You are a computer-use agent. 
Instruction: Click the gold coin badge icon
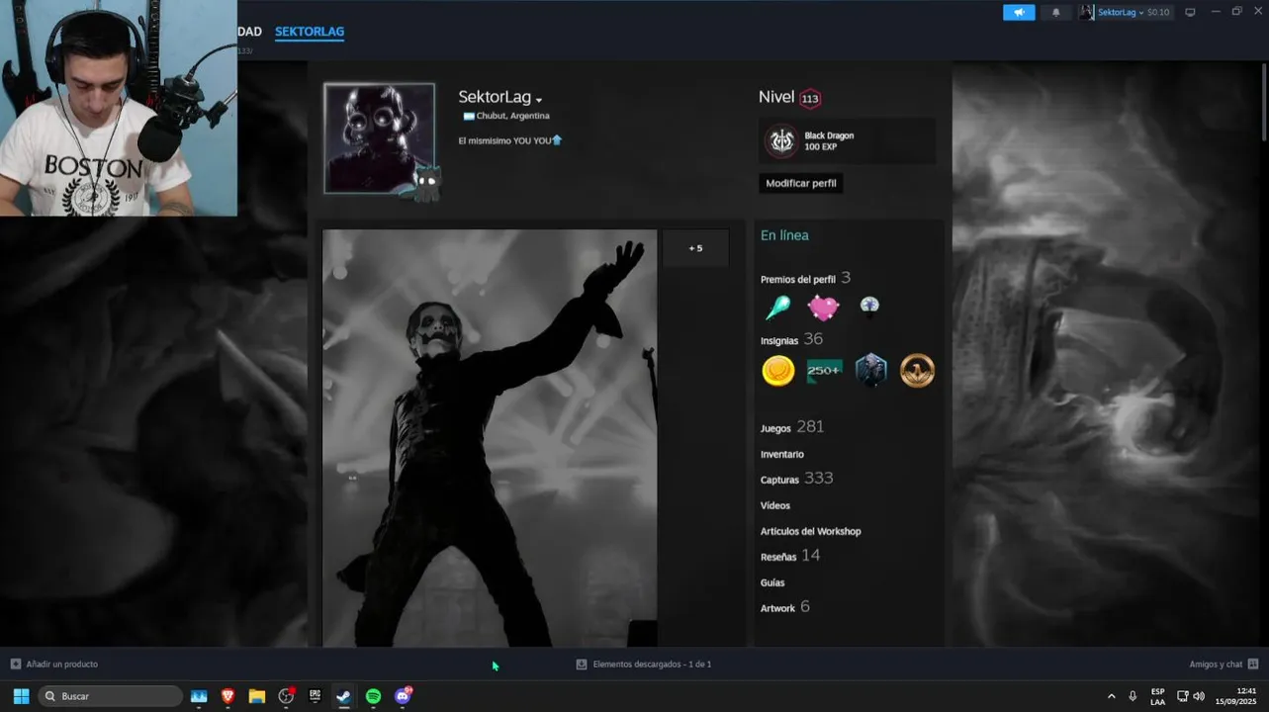tap(778, 371)
